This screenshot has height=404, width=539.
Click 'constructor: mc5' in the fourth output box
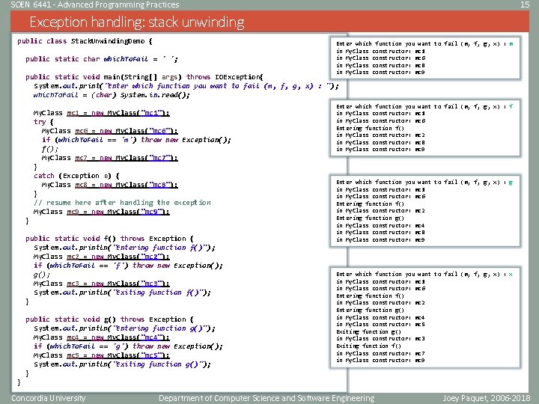[x=399, y=324]
